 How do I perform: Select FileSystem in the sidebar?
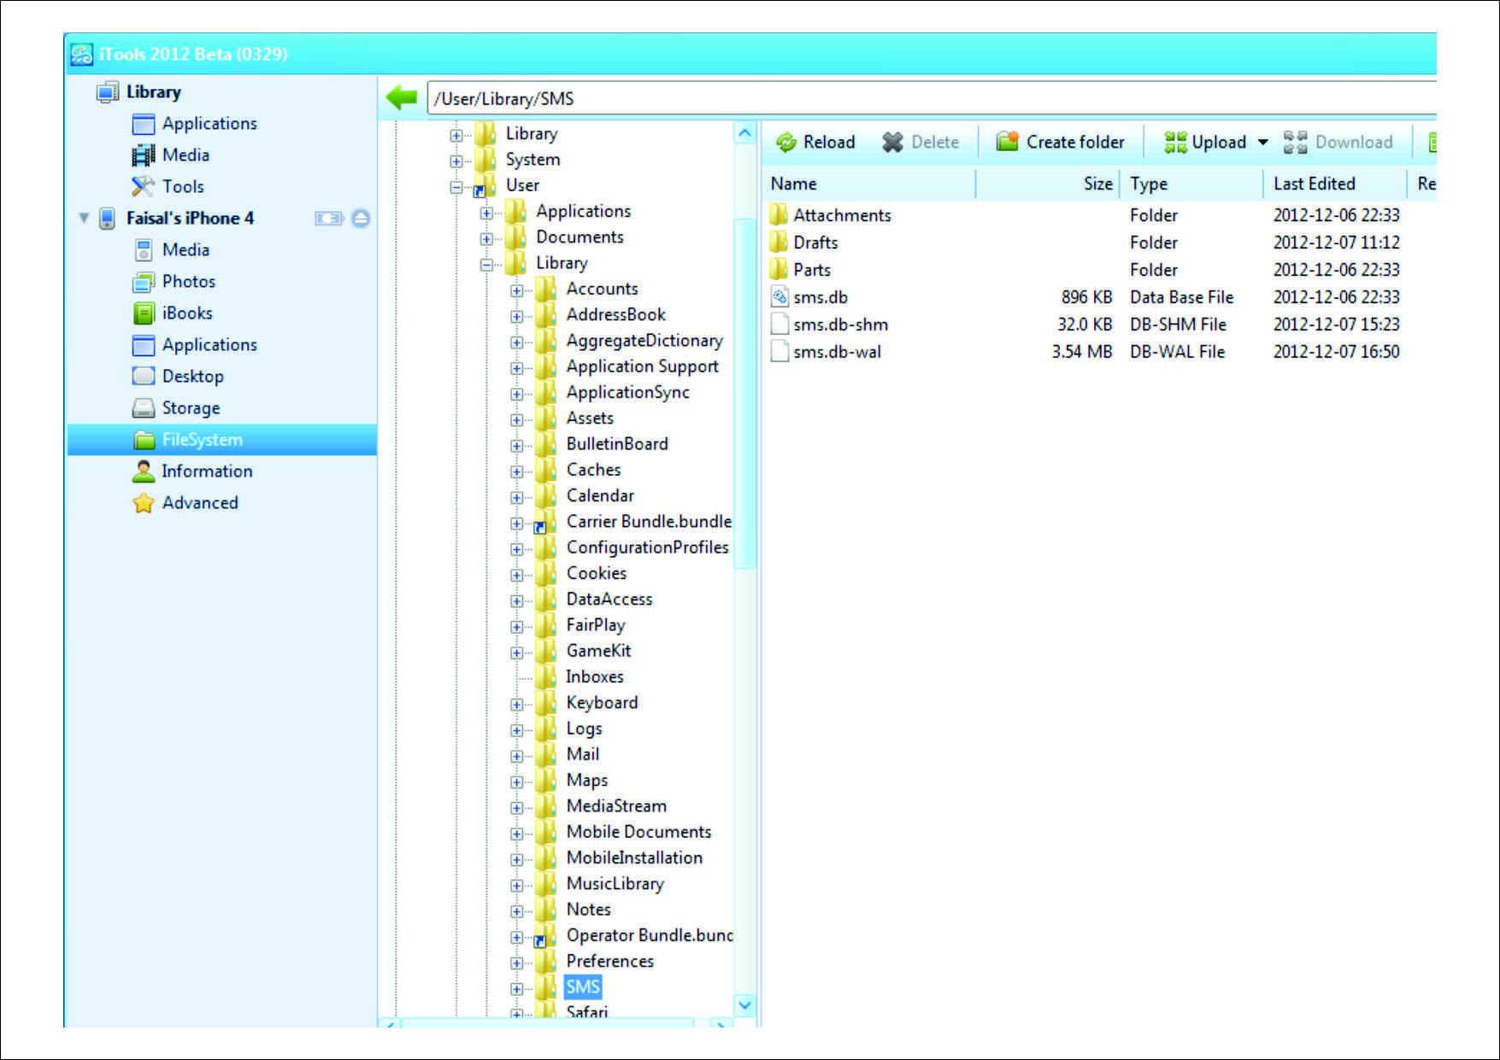[222, 440]
